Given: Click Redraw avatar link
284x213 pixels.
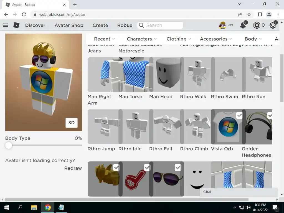Looking at the screenshot, I should (x=73, y=168).
